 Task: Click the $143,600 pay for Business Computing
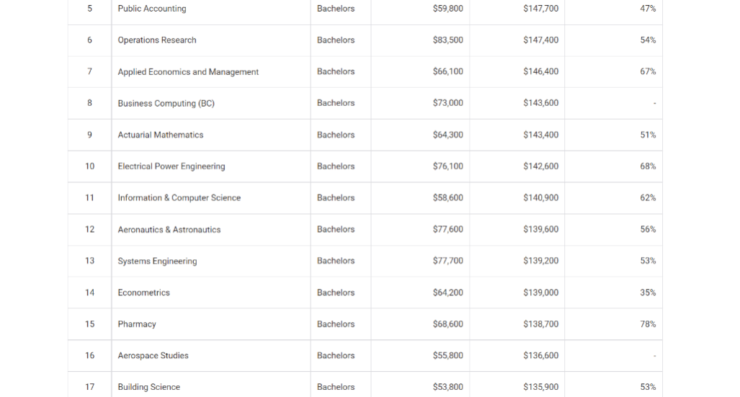coord(541,103)
